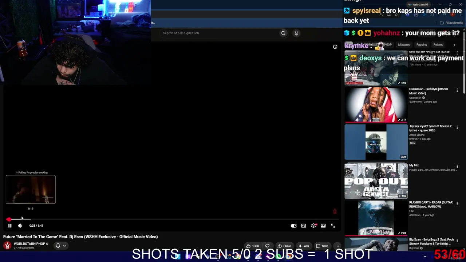Open the Ask AI button
The image size is (466, 262).
(x=304, y=246)
